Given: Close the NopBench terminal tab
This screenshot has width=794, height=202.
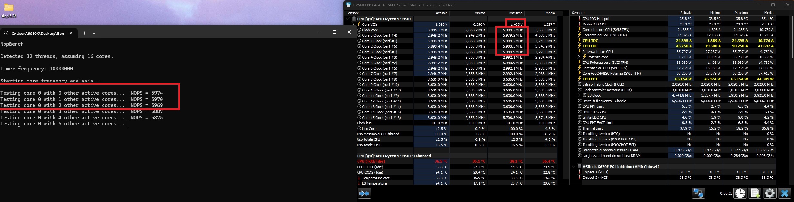Looking at the screenshot, I should tap(71, 33).
